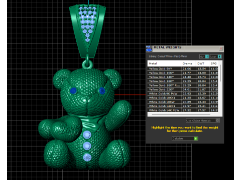The width and height of the screenshot is (241, 180).
Task: Click the 14.00 DWT cell
Action: click(x=202, y=73)
